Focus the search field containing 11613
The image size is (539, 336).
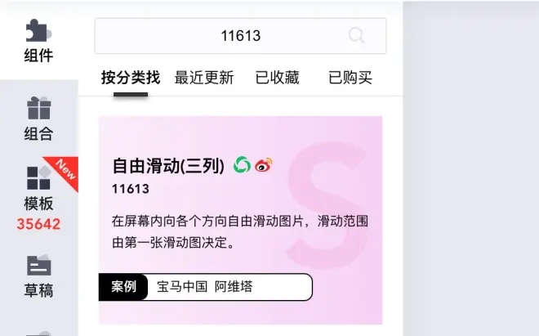pos(240,36)
